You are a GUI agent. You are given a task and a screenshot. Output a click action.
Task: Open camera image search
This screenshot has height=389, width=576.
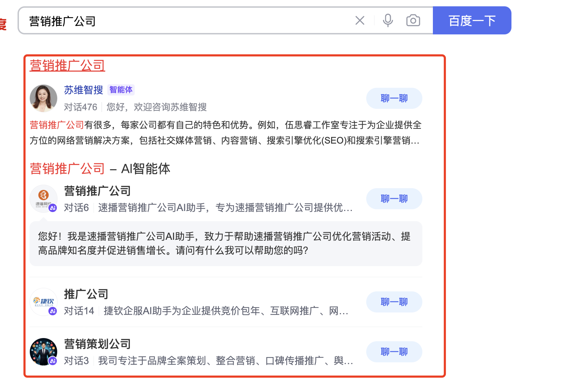click(x=413, y=21)
